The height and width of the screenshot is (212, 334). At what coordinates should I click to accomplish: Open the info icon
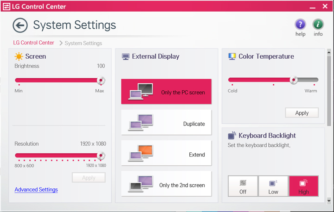pos(318,25)
